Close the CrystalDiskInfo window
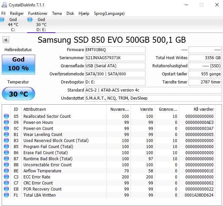The image size is (223, 206). tap(217, 5)
